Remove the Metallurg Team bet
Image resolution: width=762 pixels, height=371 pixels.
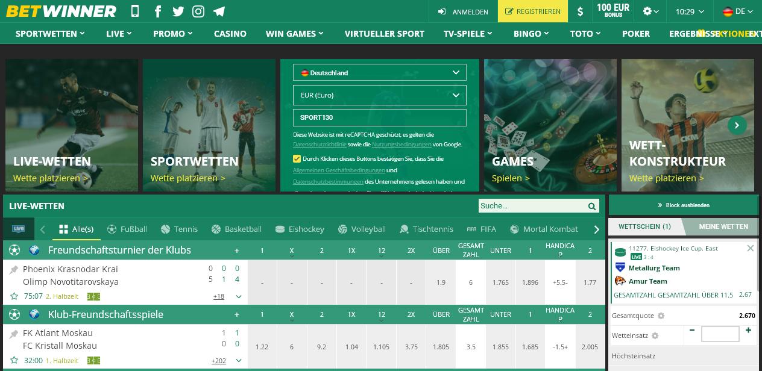pos(751,248)
